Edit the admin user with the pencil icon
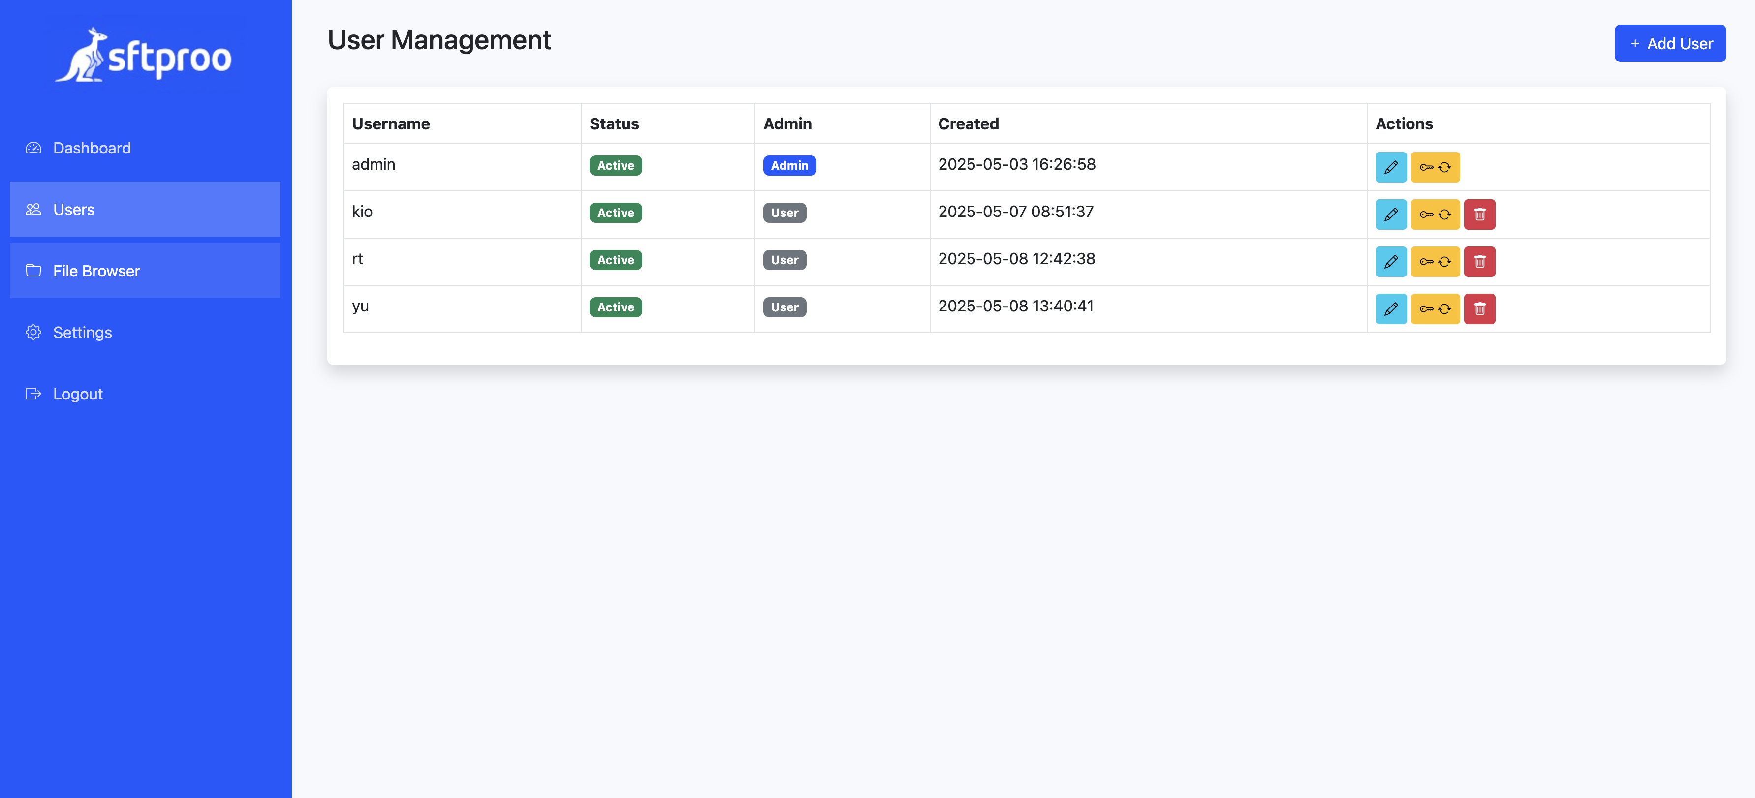 click(1390, 167)
